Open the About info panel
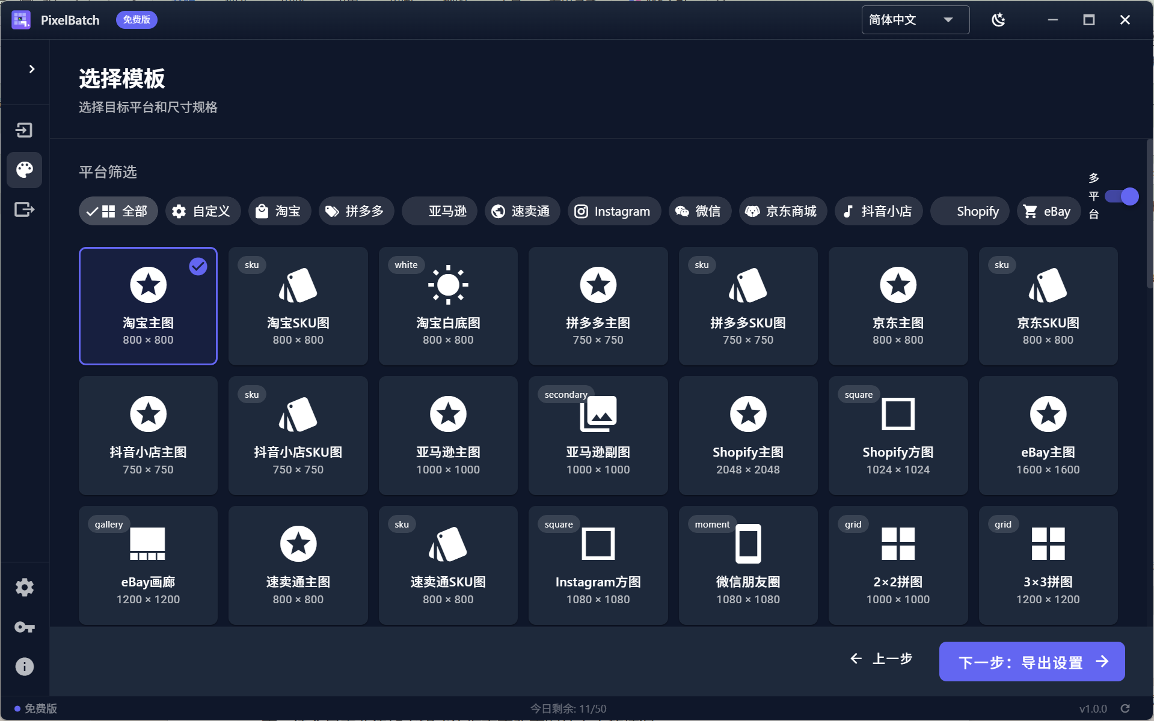Image resolution: width=1154 pixels, height=721 pixels. coord(25,666)
